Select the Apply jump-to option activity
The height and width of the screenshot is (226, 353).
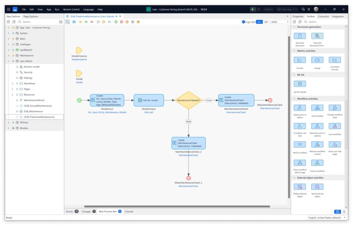click(x=300, y=108)
